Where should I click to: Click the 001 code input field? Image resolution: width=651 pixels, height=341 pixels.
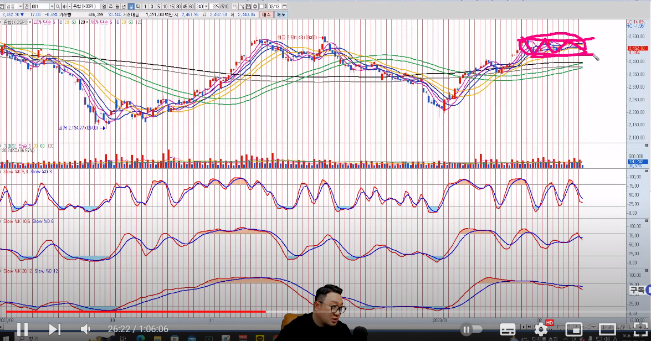40,7
